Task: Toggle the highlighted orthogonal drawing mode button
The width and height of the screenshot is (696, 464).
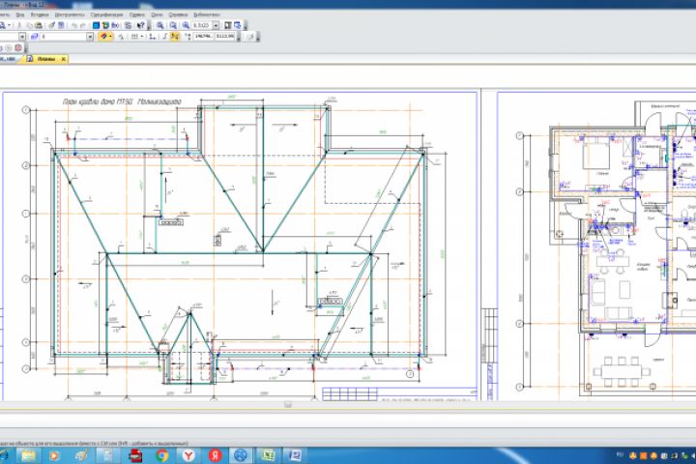Action: click(x=175, y=36)
